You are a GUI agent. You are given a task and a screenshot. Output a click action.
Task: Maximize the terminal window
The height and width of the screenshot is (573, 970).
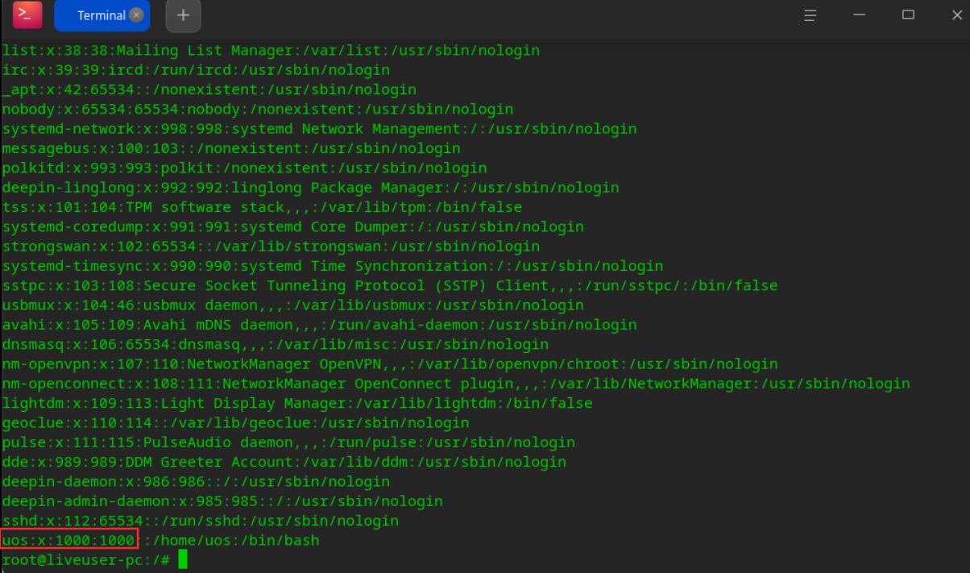coord(908,15)
